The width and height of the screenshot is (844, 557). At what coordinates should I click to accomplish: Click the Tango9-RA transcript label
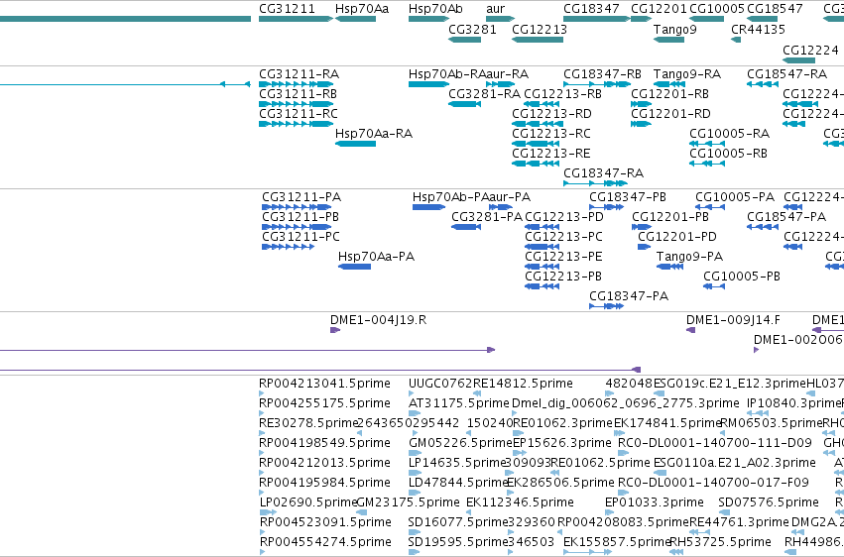coord(687,74)
